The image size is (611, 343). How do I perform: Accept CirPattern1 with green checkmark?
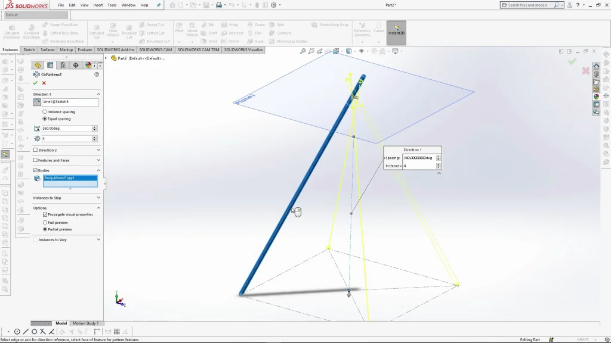(x=35, y=83)
